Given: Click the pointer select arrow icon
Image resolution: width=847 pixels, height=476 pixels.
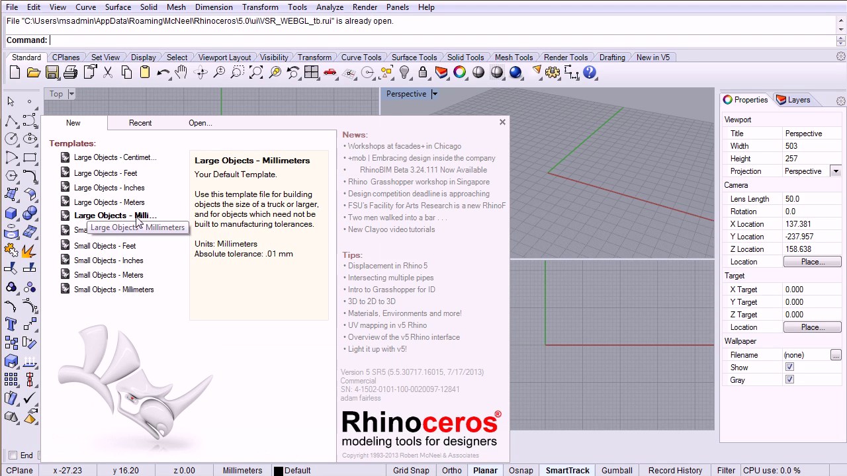Looking at the screenshot, I should click(11, 101).
